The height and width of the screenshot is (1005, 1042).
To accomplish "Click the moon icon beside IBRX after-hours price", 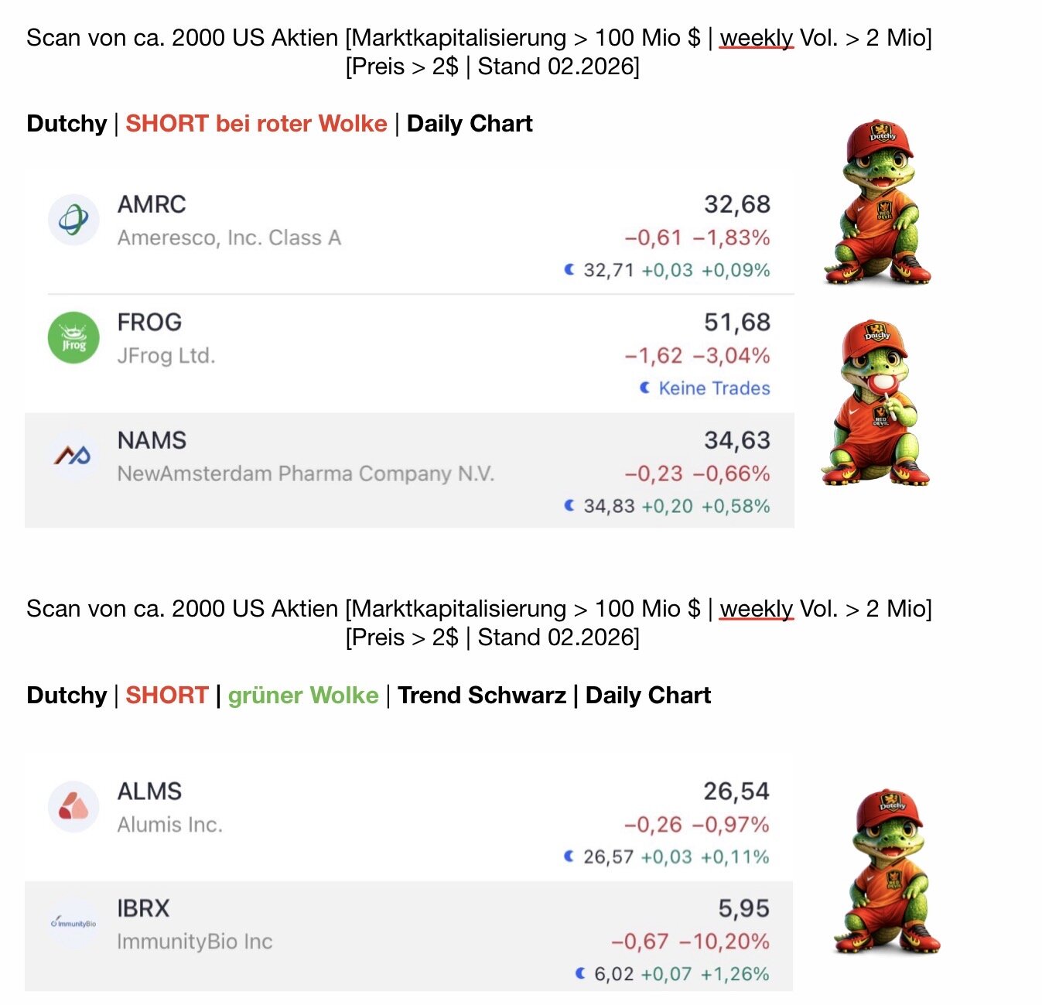I will [x=581, y=973].
